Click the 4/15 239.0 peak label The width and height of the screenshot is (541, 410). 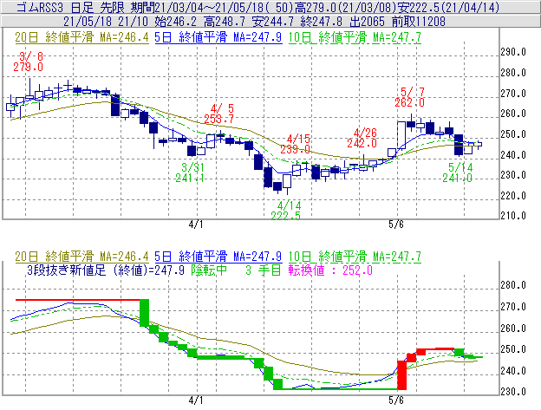click(x=296, y=144)
